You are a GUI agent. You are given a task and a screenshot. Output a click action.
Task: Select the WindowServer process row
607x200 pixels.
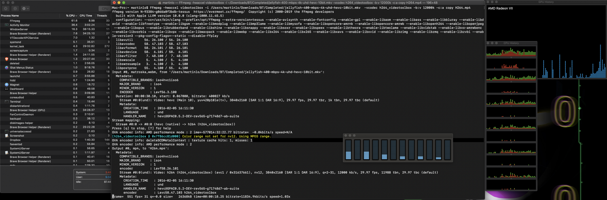pyautogui.click(x=55, y=29)
